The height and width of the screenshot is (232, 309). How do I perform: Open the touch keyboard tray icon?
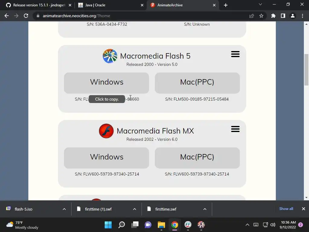click(x=256, y=225)
